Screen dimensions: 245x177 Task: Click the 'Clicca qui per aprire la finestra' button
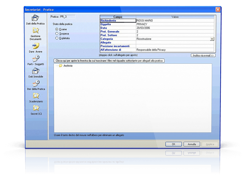coord(109,61)
